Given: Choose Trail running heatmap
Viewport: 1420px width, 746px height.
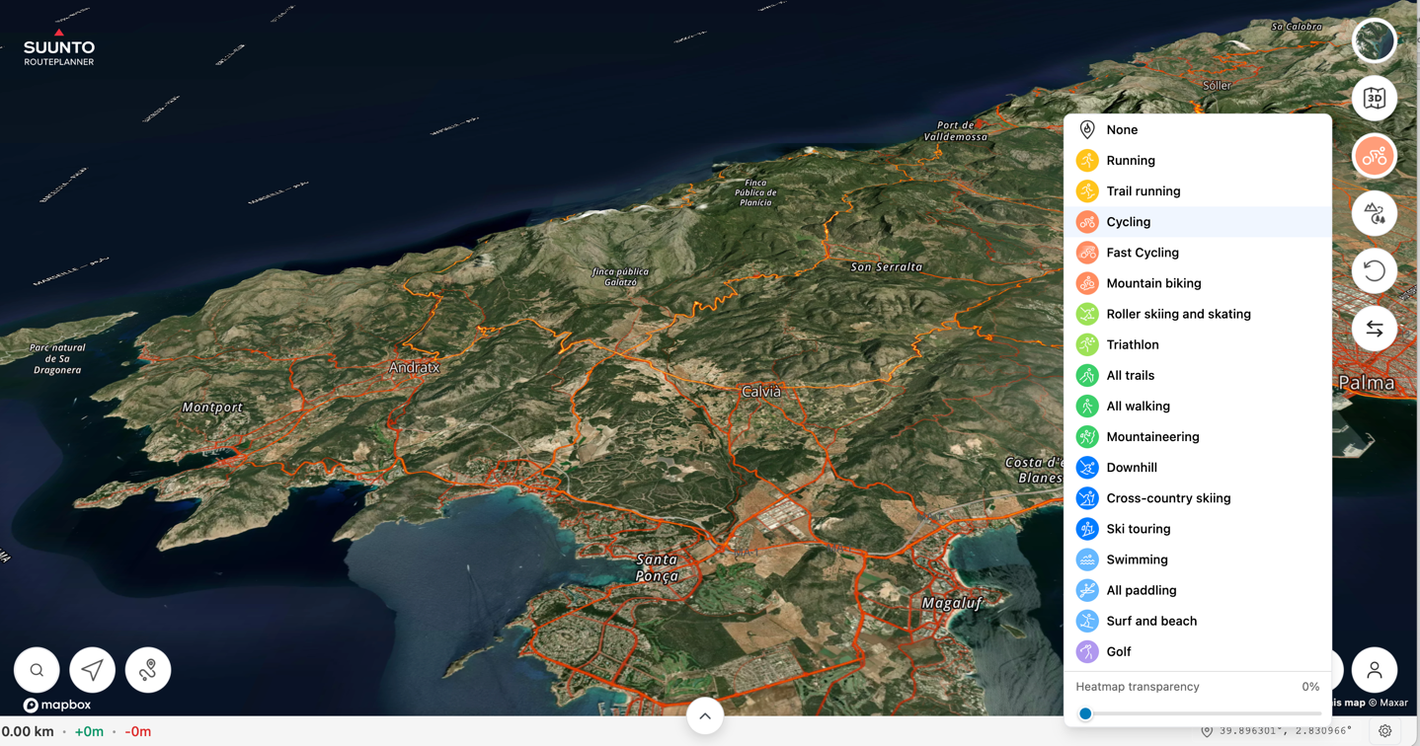Looking at the screenshot, I should (x=1143, y=191).
